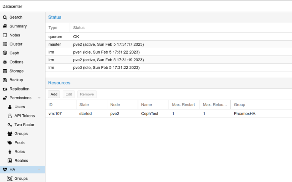
Task: Select the Cluster server icon
Action: tap(5, 44)
